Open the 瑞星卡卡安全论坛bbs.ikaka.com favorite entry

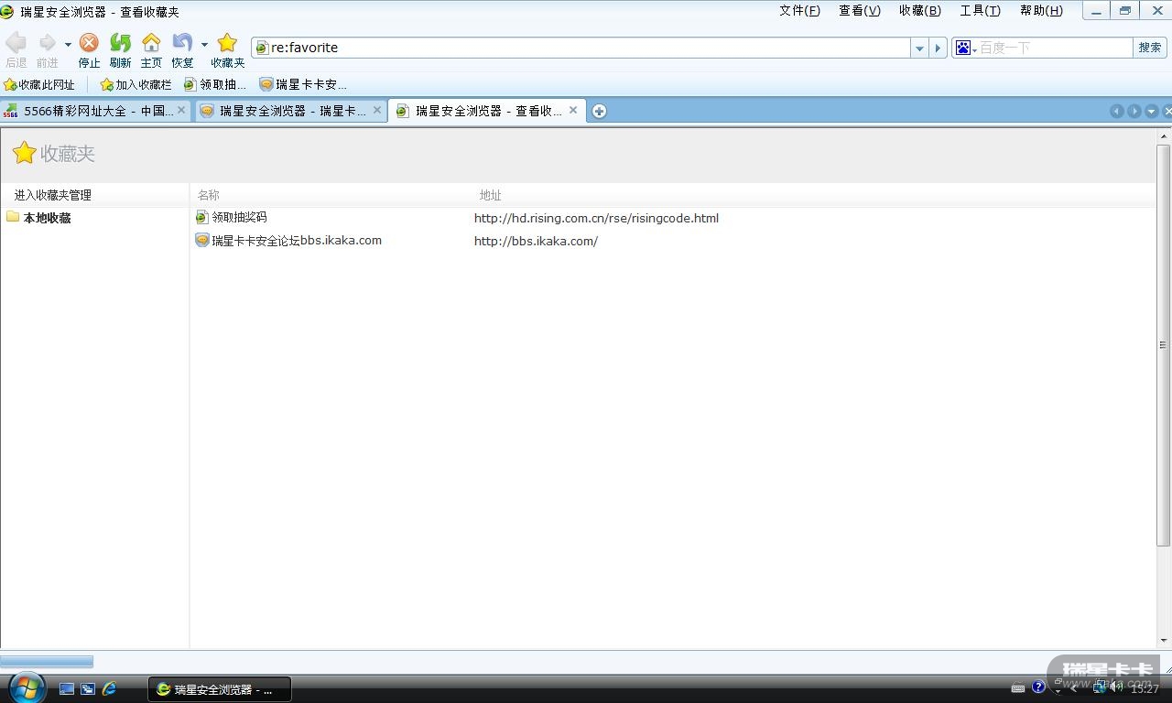pyautogui.click(x=297, y=241)
